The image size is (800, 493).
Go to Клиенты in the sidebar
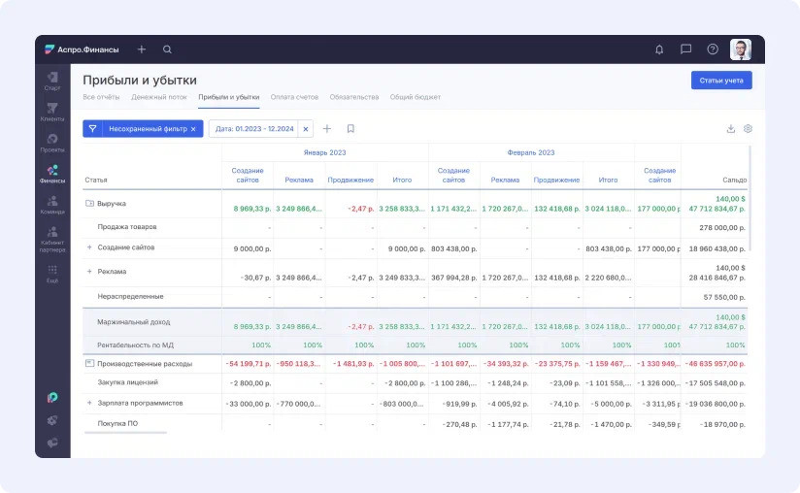[x=52, y=112]
